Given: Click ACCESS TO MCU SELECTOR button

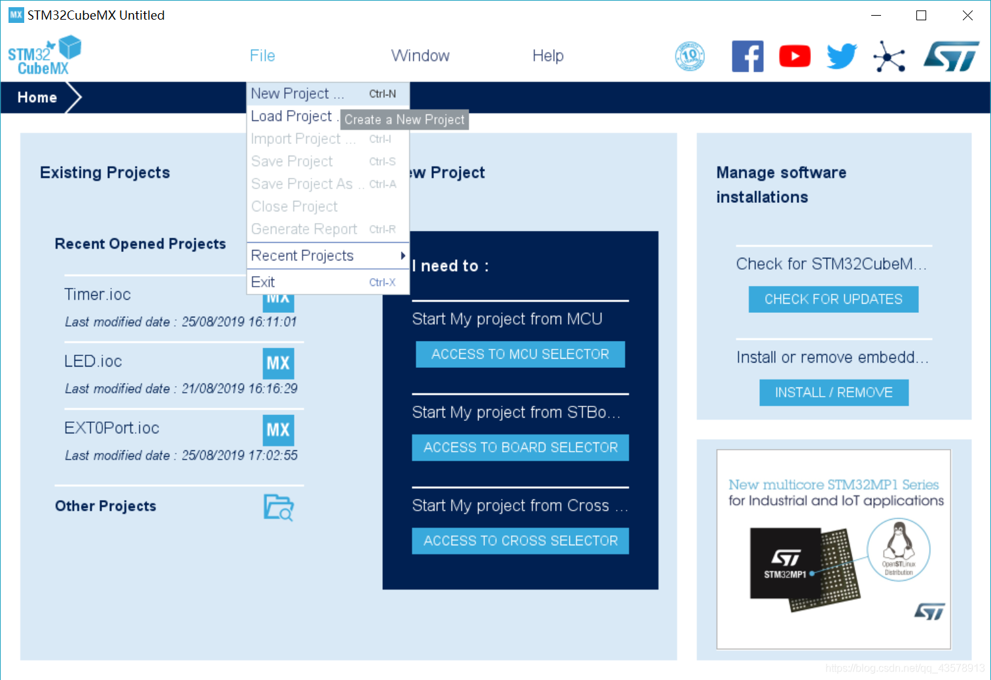Looking at the screenshot, I should click(520, 354).
